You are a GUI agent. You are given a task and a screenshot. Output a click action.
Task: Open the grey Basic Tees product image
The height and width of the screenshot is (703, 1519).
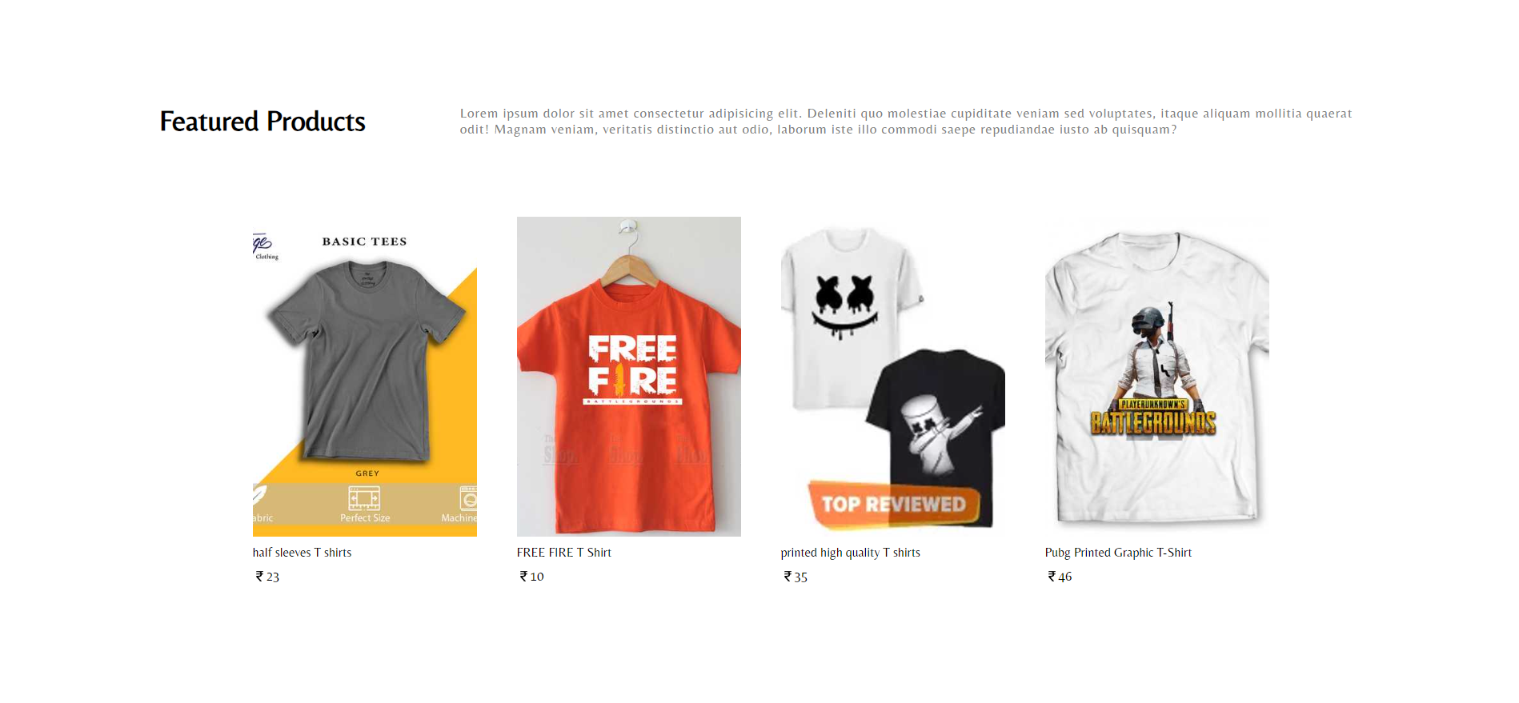pyautogui.click(x=365, y=377)
